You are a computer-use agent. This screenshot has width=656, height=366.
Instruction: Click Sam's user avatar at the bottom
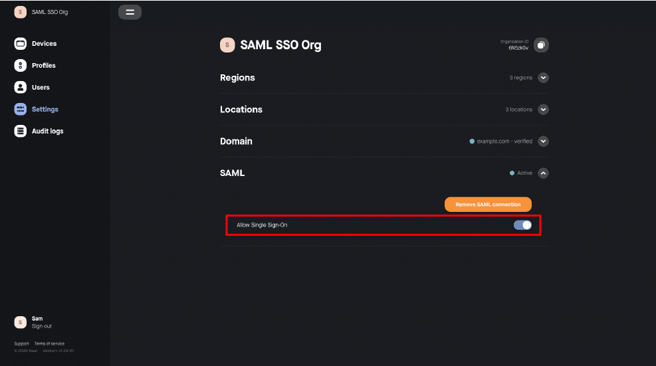[x=20, y=322]
